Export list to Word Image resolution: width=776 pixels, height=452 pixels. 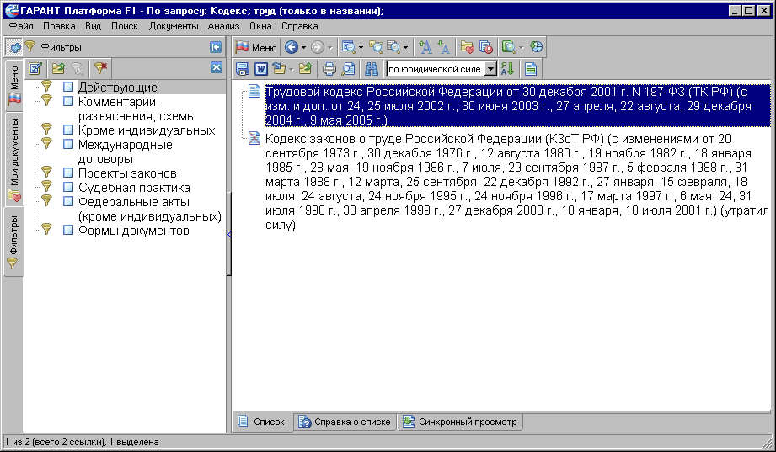pyautogui.click(x=261, y=69)
